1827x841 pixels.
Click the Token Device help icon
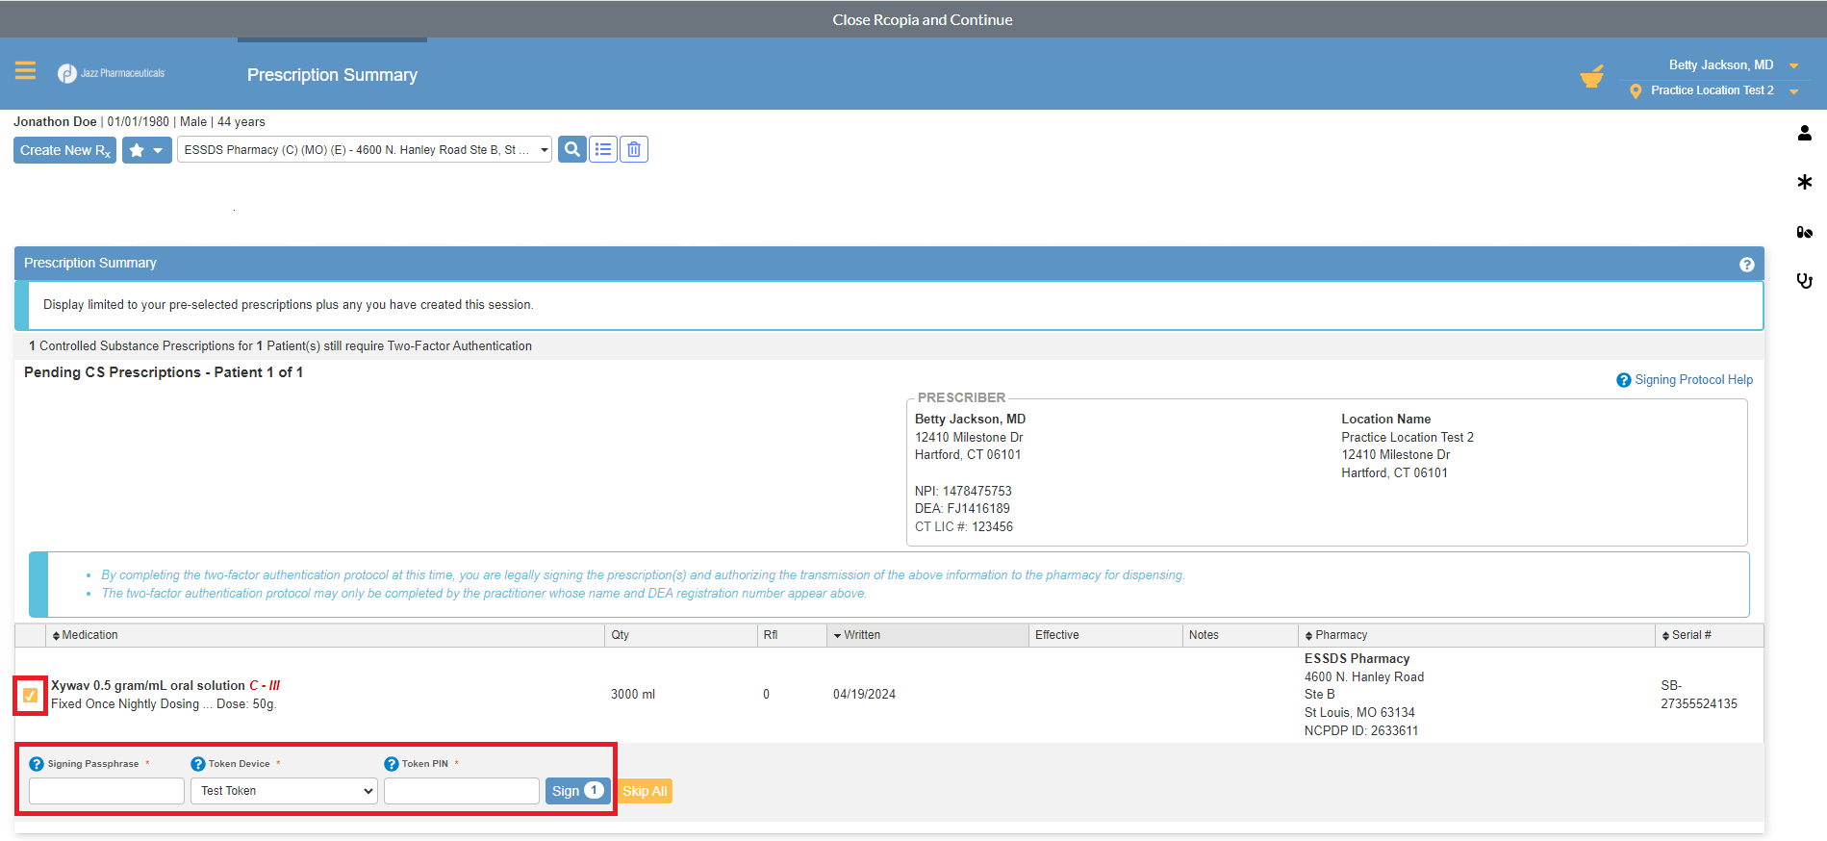[x=198, y=764]
